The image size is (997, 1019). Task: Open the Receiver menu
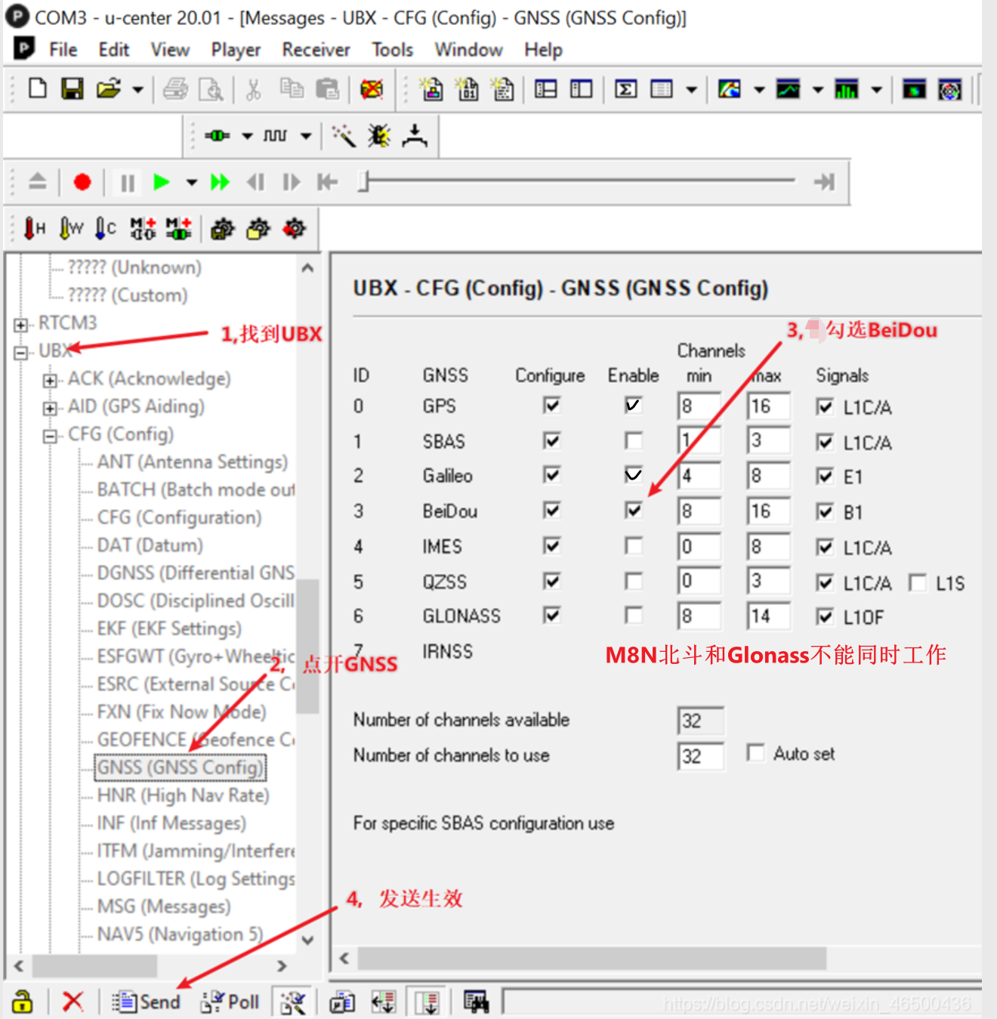[316, 50]
